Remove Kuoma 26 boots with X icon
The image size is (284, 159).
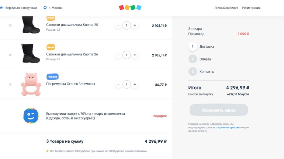click(10, 55)
